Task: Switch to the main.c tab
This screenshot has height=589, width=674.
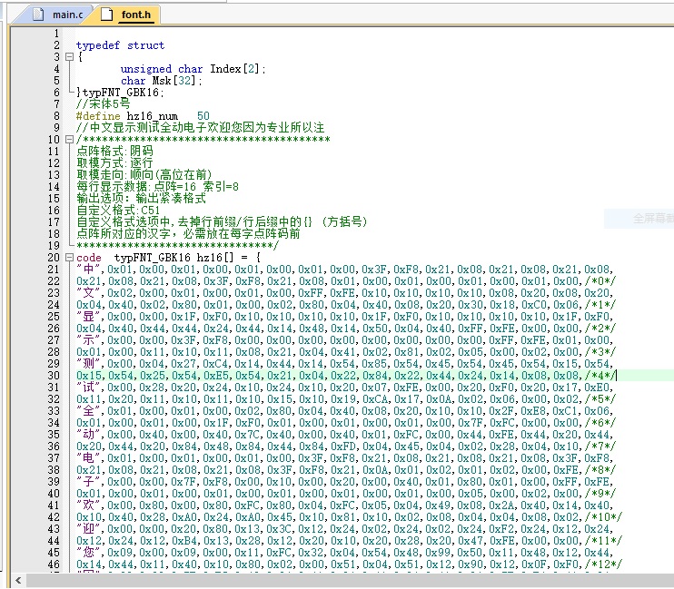Action: (64, 15)
